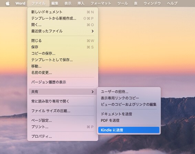
Task: Select 閉じる menu item
Action: click(63, 41)
